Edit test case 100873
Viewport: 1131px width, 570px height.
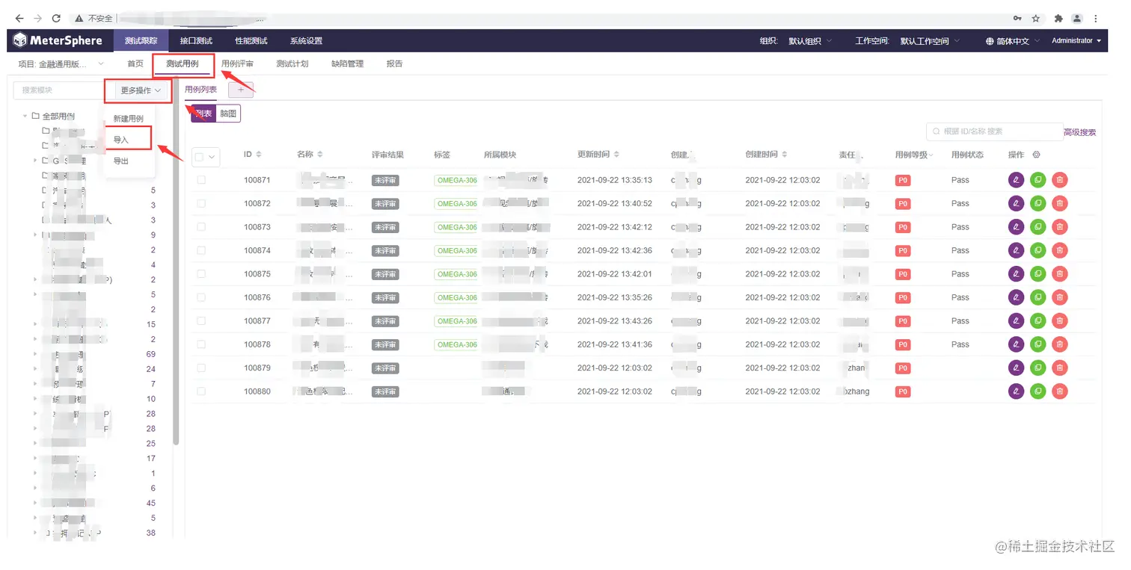click(x=1016, y=227)
